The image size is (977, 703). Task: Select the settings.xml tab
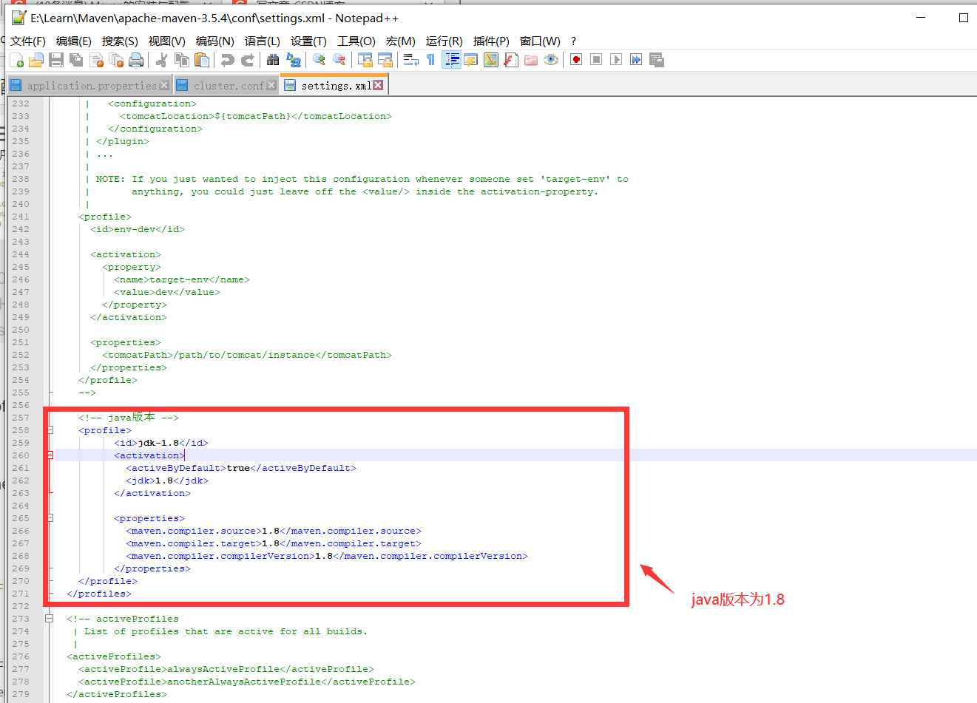pos(334,85)
